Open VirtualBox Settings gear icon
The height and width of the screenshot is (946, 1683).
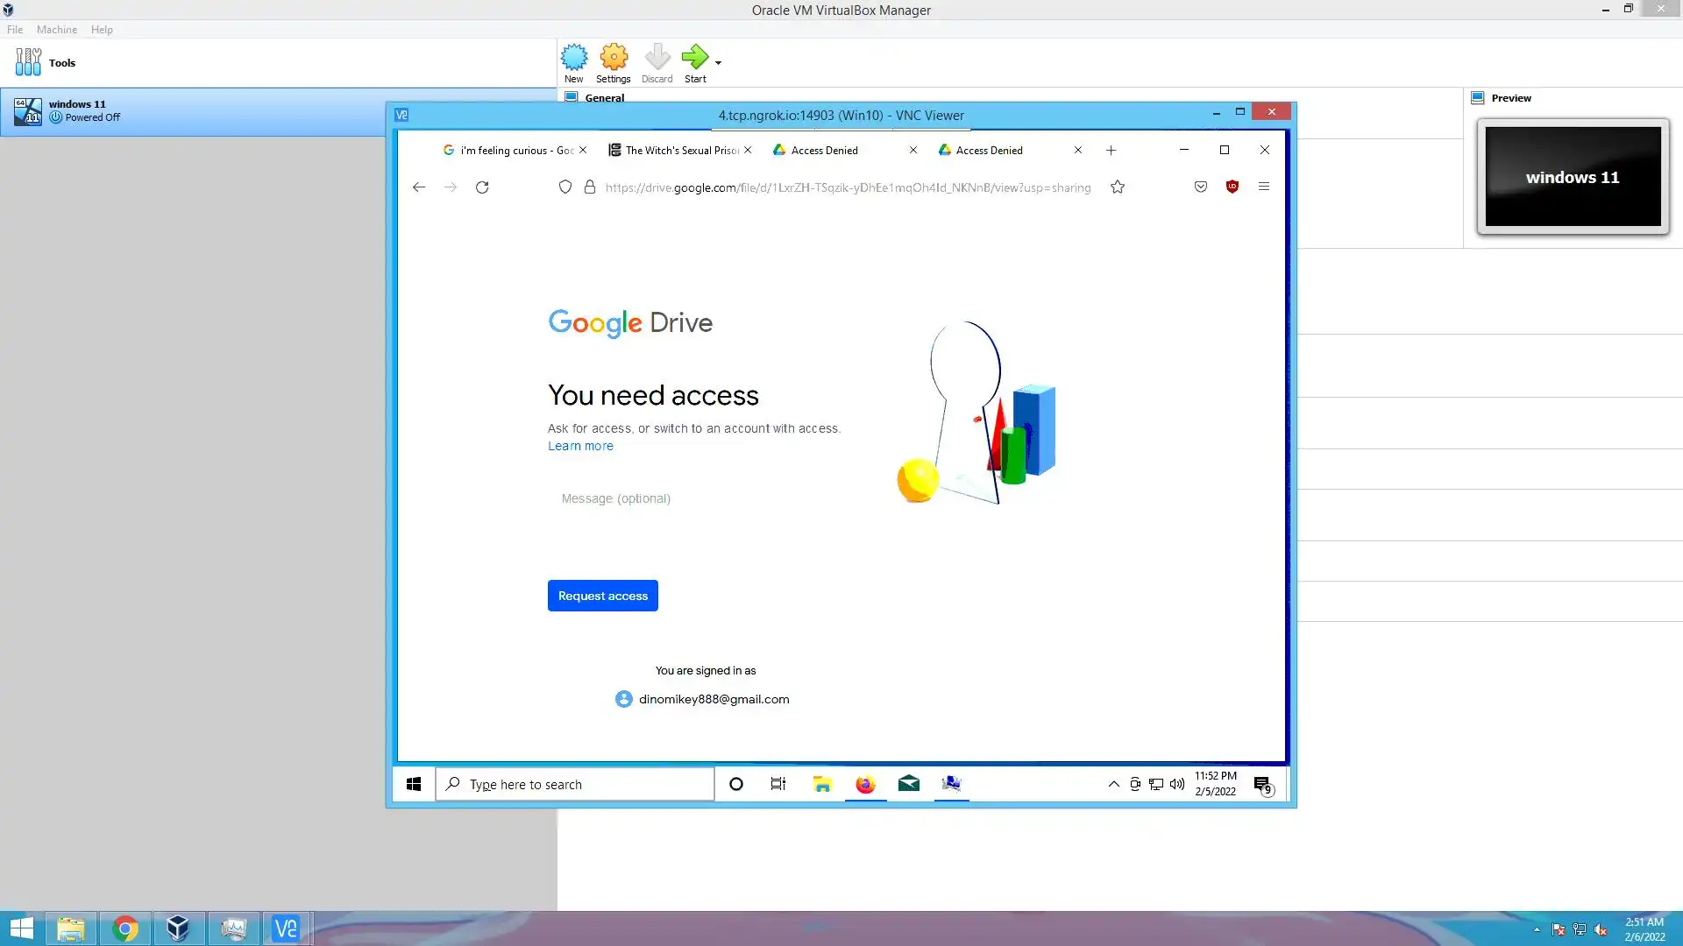click(614, 58)
